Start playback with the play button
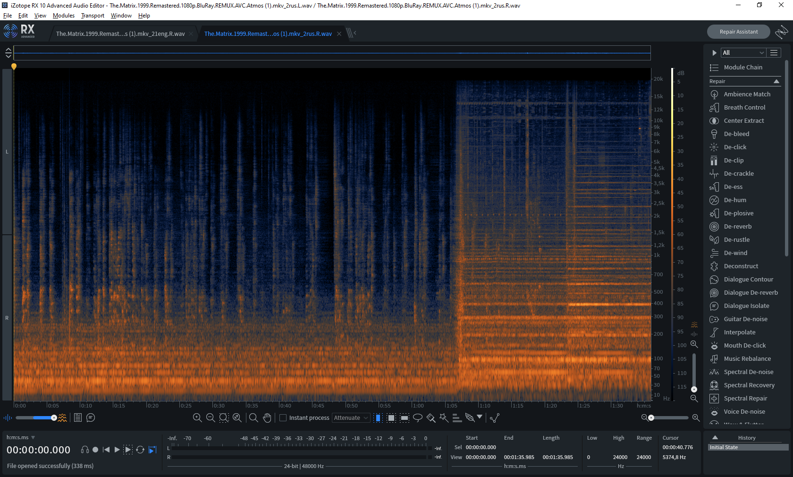This screenshot has height=477, width=793. (117, 450)
